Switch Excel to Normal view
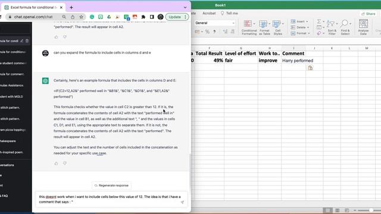 pyautogui.click(x=327, y=210)
